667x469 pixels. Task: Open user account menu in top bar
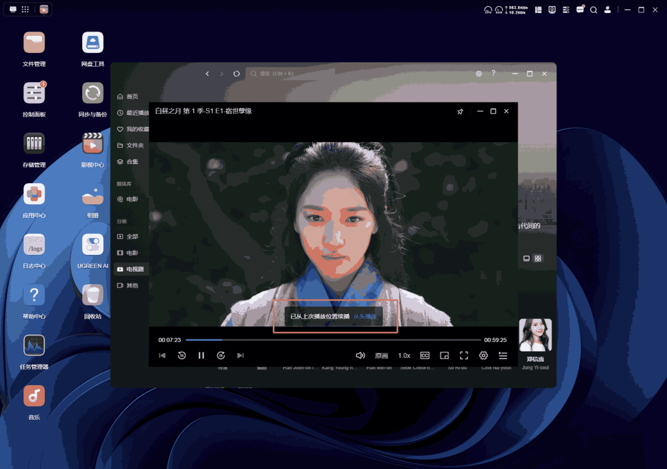coord(608,9)
